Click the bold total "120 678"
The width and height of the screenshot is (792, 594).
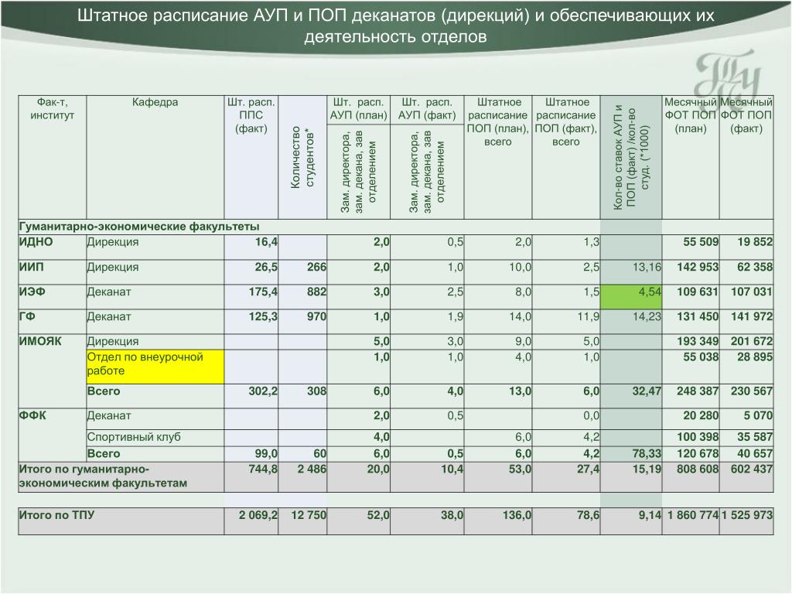pyautogui.click(x=698, y=453)
